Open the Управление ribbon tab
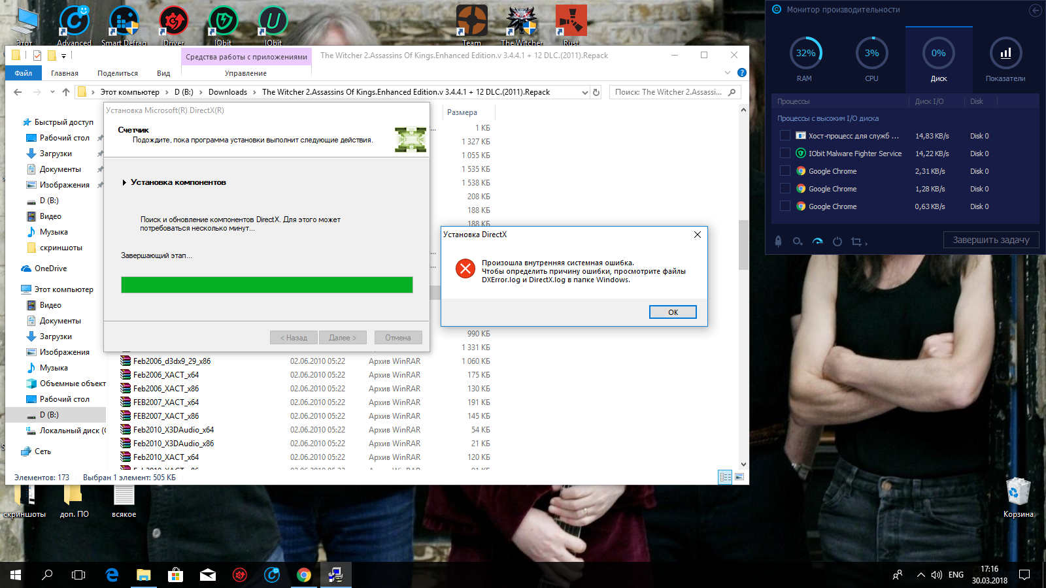This screenshot has width=1046, height=588. pyautogui.click(x=246, y=73)
